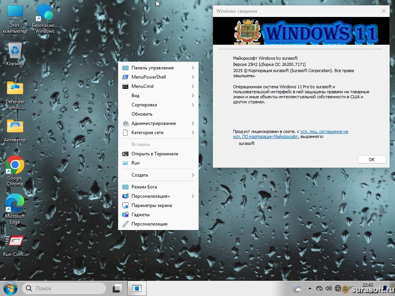
Task: Open 'Панель управления' menu entry
Action: (x=158, y=68)
